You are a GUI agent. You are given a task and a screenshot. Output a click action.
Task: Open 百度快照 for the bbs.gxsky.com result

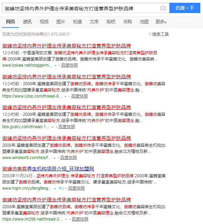click(x=66, y=127)
